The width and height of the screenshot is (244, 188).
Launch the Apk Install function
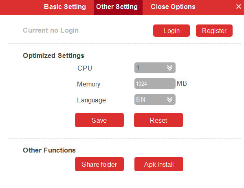coord(159,164)
